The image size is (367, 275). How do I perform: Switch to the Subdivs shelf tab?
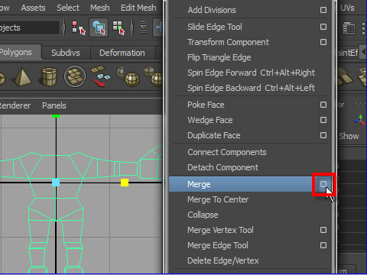click(x=66, y=53)
